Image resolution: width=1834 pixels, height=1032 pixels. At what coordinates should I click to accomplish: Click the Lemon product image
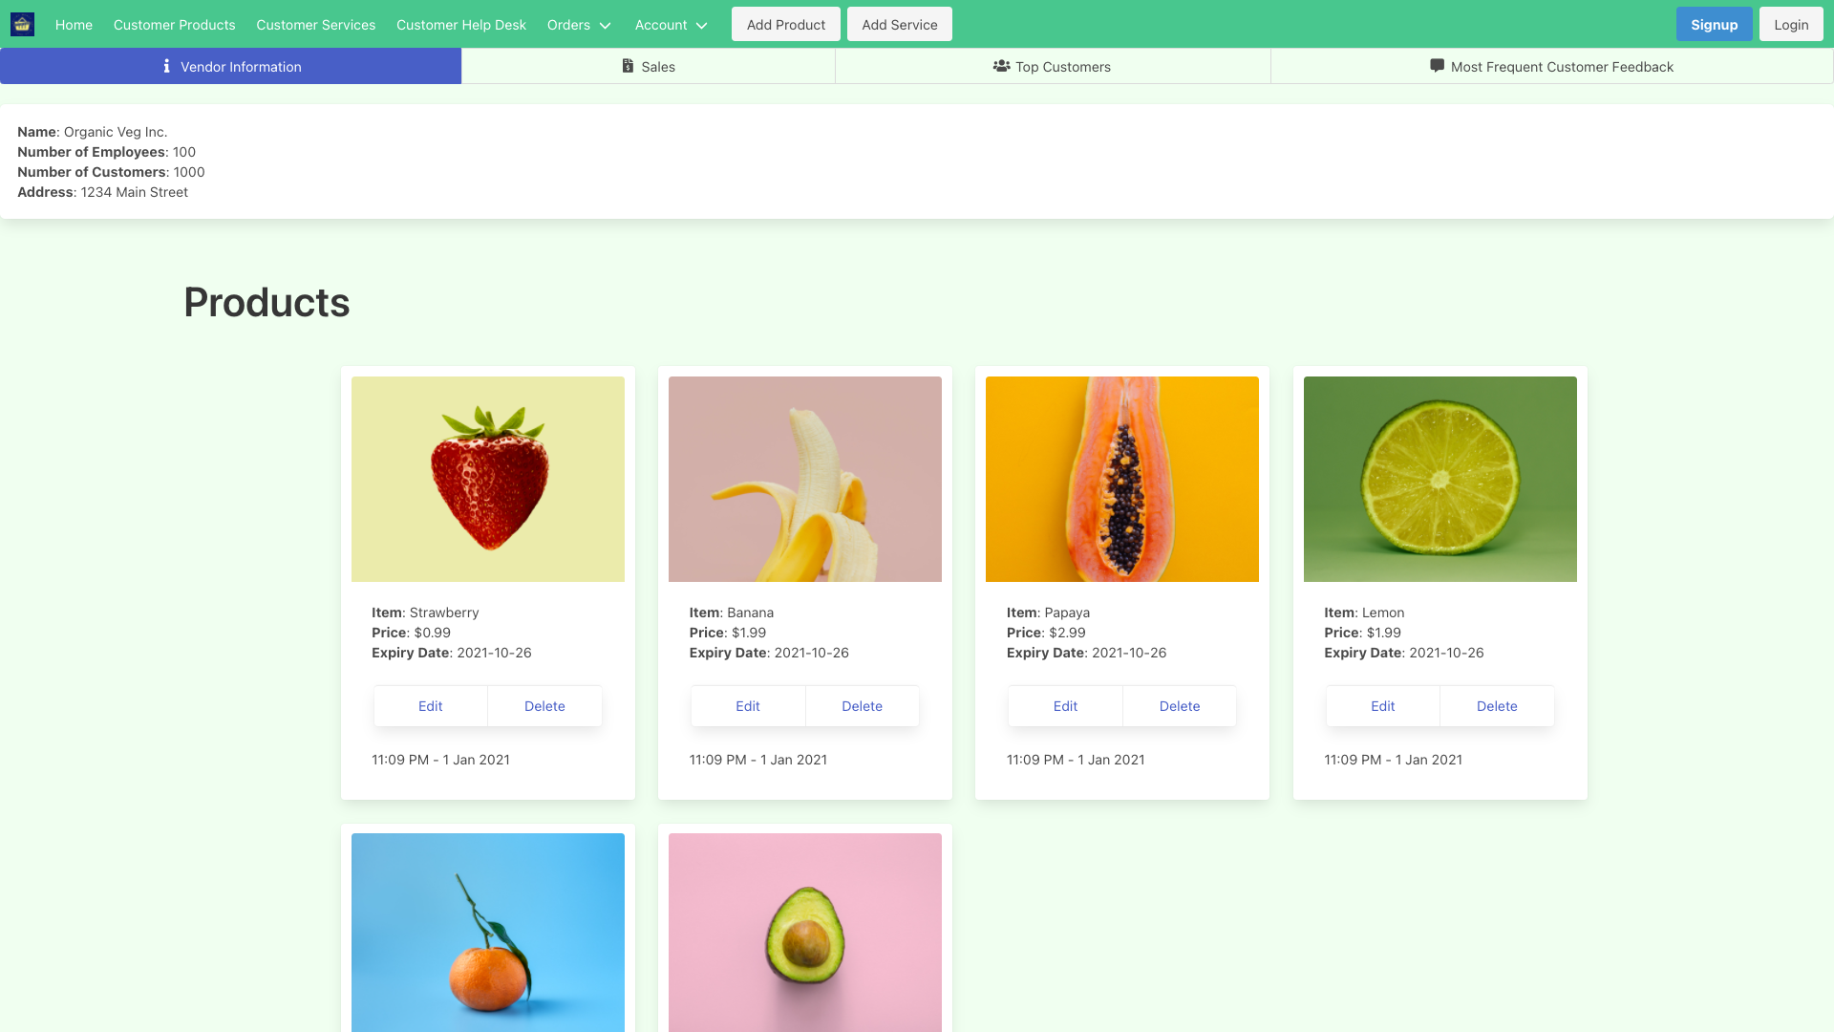point(1440,479)
